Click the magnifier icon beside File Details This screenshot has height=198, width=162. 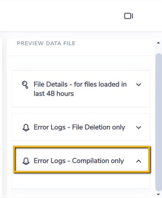click(25, 85)
